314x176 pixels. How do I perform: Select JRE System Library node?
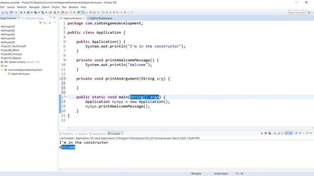pyautogui.click(x=20, y=62)
